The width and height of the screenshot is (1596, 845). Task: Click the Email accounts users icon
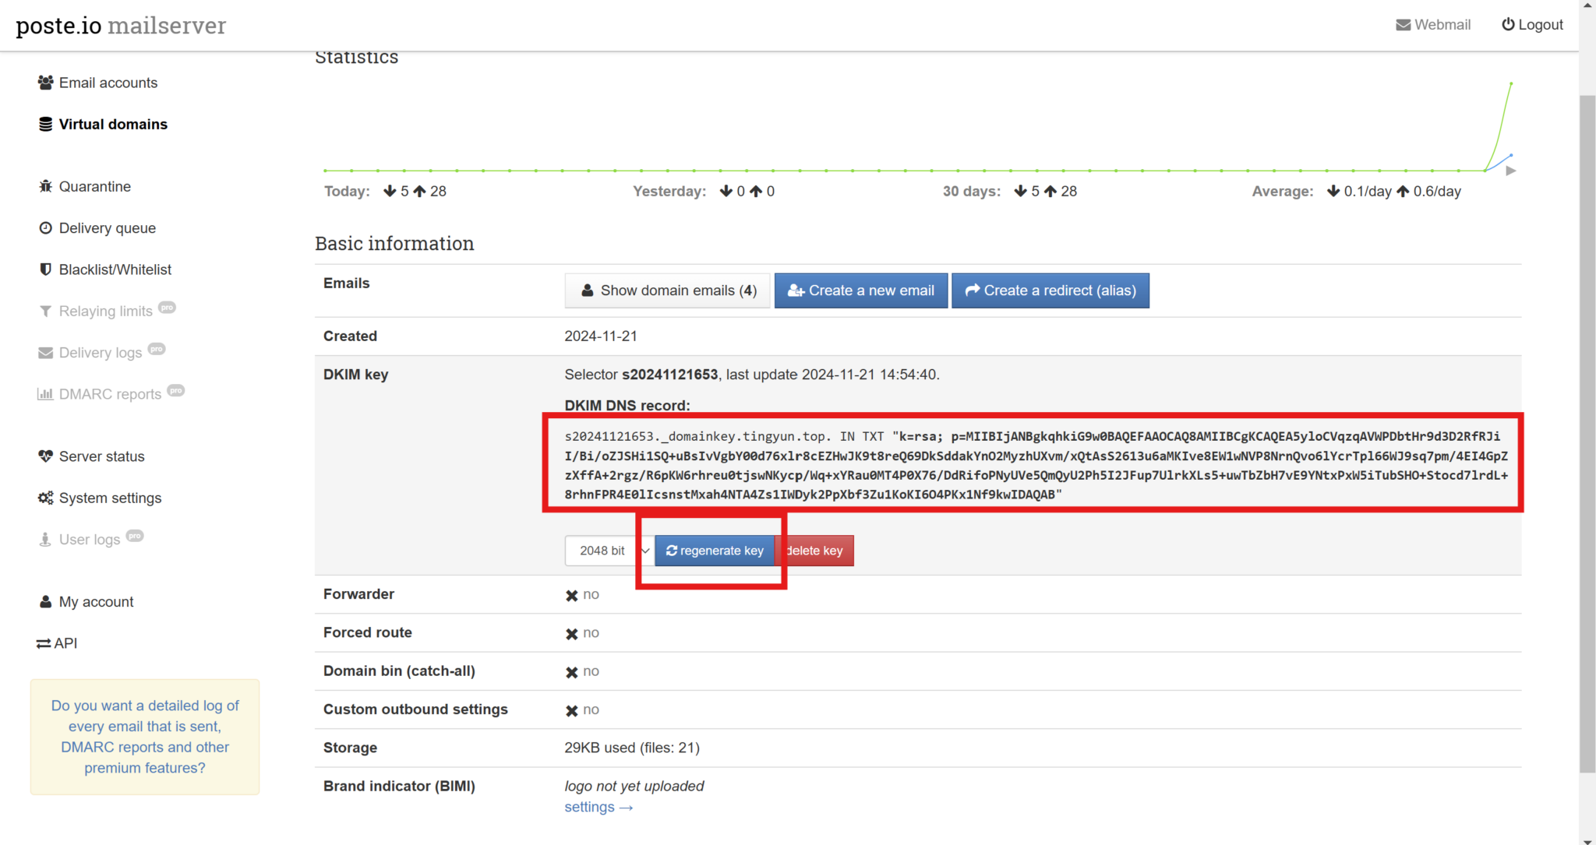click(x=45, y=83)
